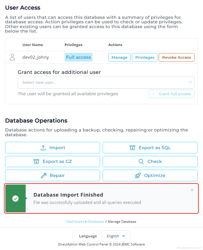Dismiss the Database Import Finished notification

click(x=192, y=190)
